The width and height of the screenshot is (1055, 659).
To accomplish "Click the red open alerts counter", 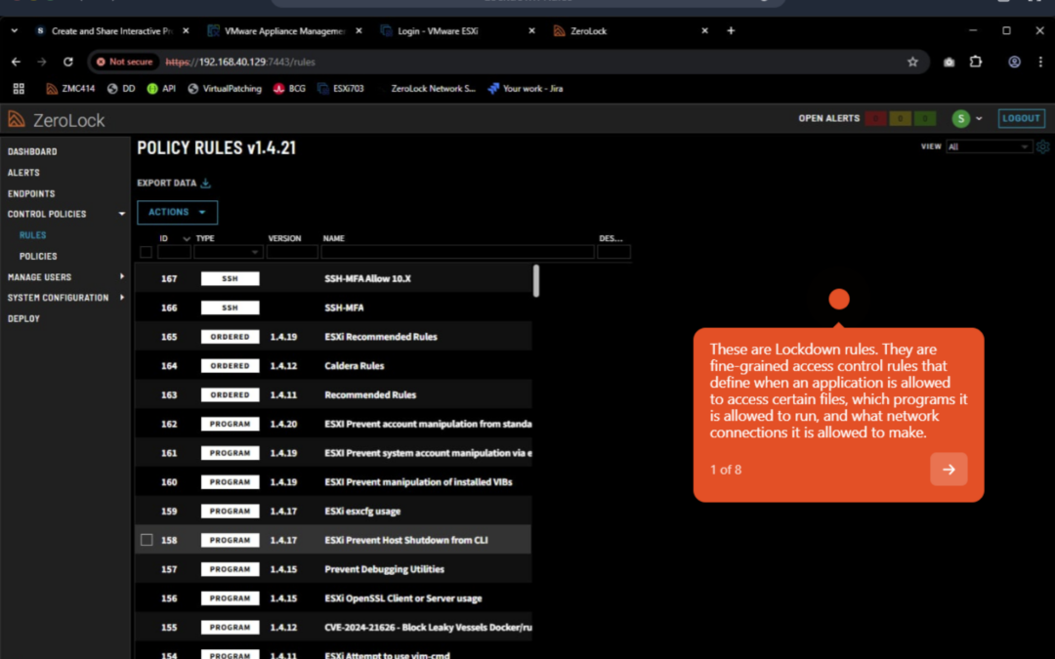I will [x=875, y=119].
